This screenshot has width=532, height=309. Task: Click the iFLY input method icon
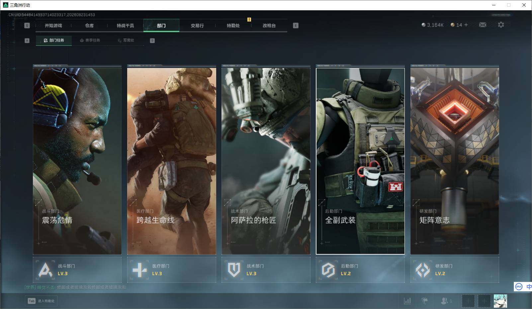519,286
